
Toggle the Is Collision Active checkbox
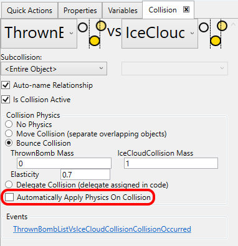click(x=6, y=100)
